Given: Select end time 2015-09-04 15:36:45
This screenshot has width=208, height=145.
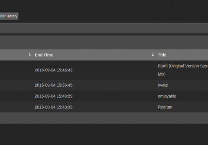Looking at the screenshot, I should [54, 85].
